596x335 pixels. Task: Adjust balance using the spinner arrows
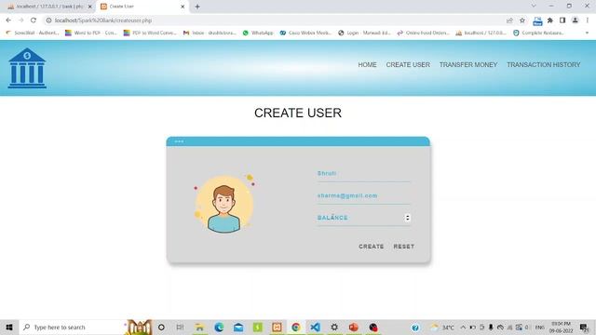point(408,218)
